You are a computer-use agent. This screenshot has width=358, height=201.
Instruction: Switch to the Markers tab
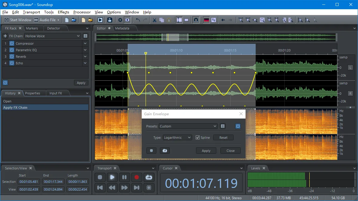(32, 28)
